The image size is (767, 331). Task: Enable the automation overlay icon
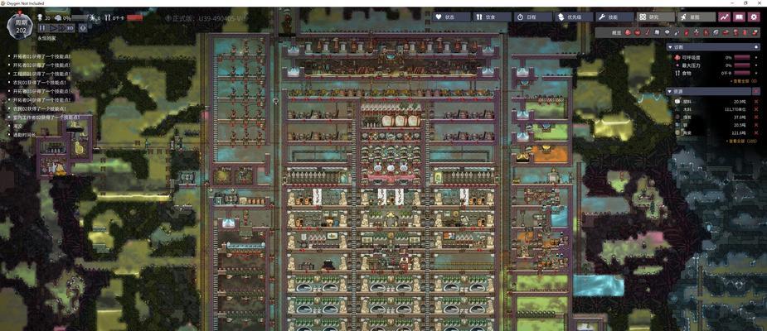[x=744, y=32]
